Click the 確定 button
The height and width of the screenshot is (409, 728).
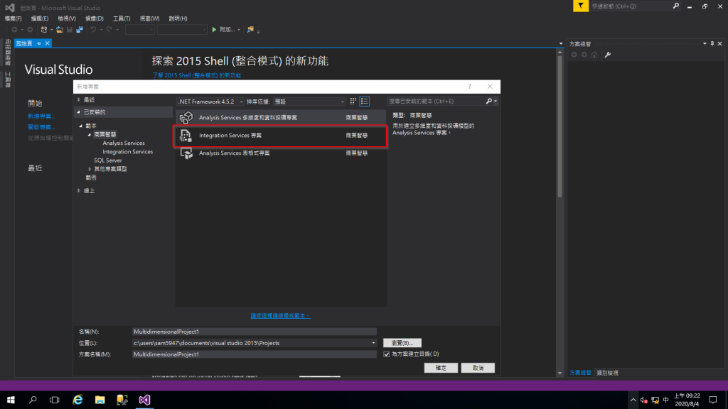pyautogui.click(x=441, y=368)
